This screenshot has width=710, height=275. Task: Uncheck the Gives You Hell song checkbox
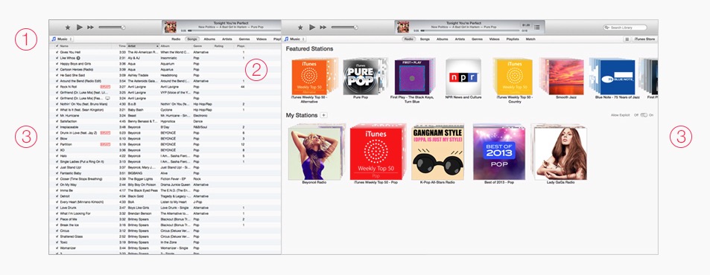(x=57, y=52)
